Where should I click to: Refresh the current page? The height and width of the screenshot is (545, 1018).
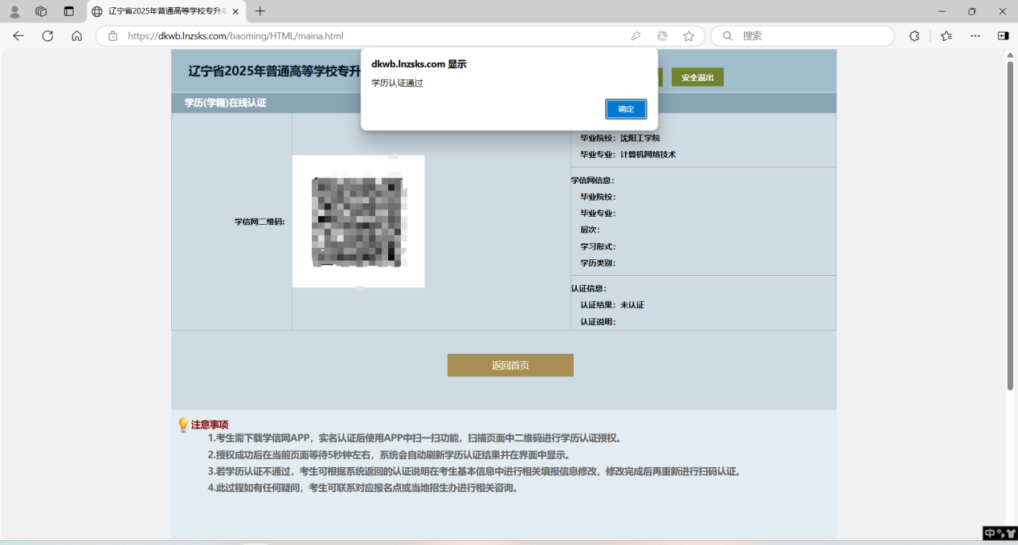click(x=47, y=36)
